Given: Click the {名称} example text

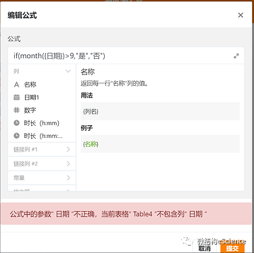Looking at the screenshot, I should [x=91, y=144].
